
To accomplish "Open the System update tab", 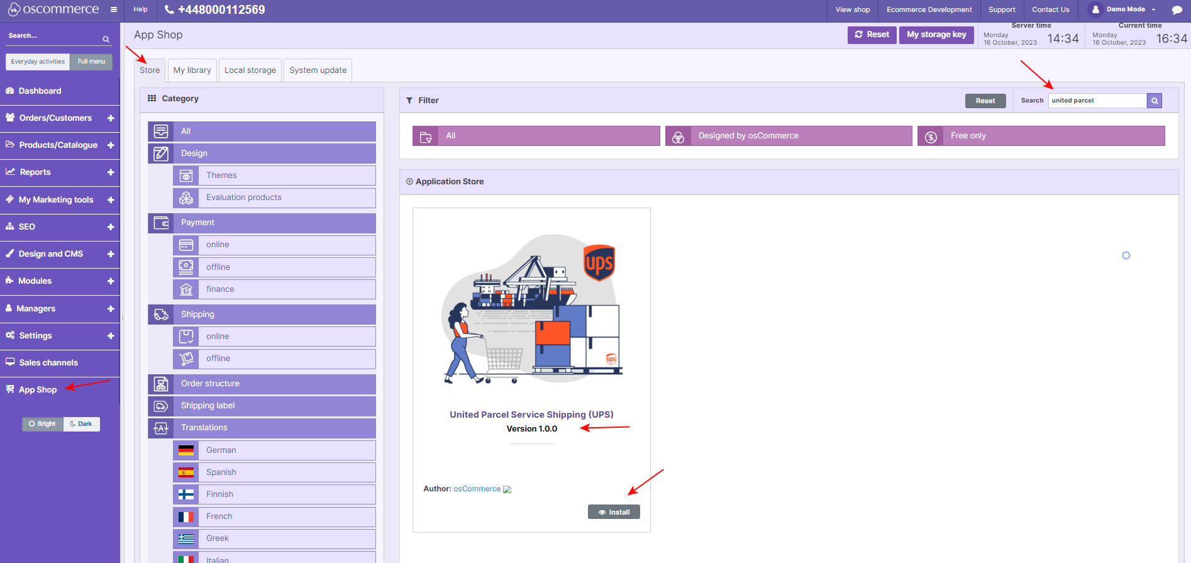I will point(318,70).
